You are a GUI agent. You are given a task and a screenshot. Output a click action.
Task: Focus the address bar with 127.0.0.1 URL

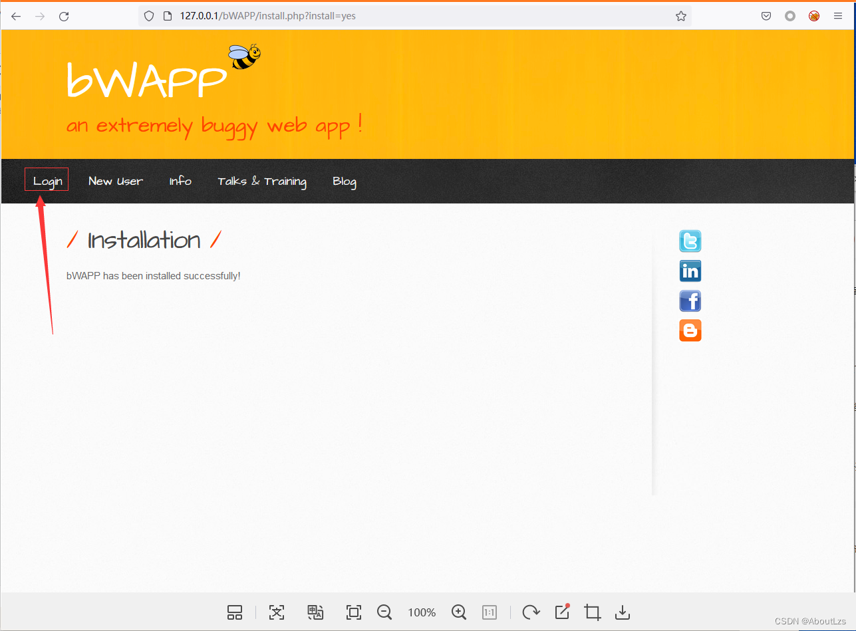point(415,16)
